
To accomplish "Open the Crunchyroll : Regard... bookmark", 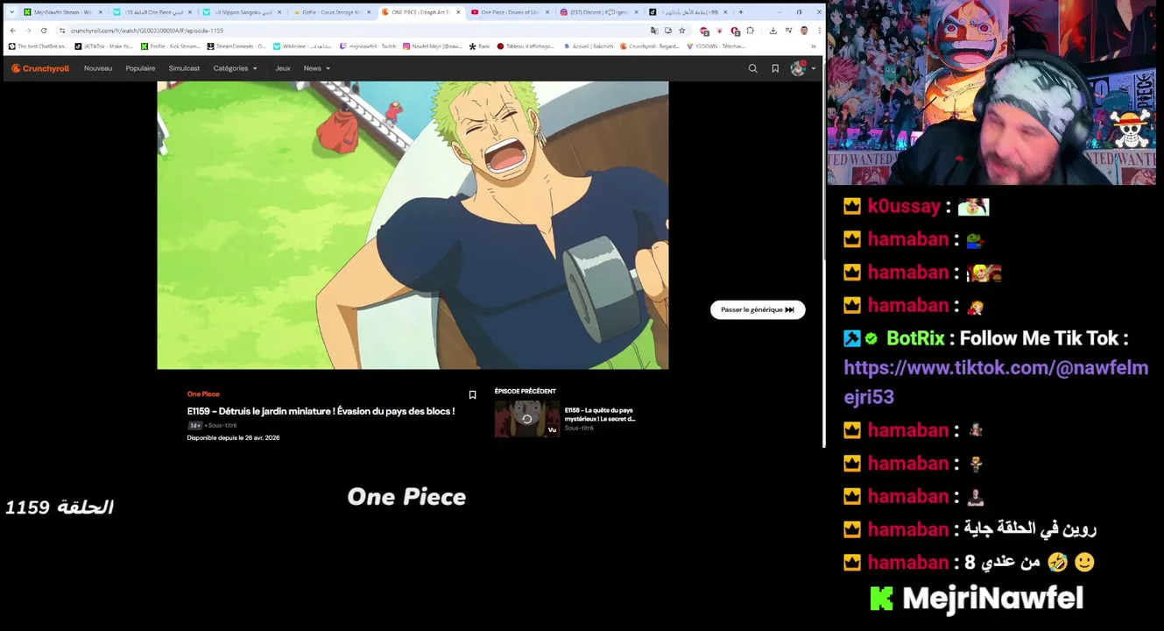I will 651,46.
